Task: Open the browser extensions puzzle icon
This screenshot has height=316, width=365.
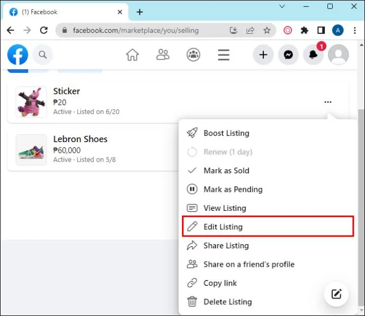Action: point(304,30)
